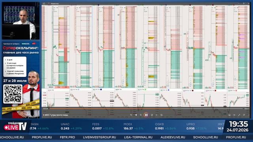This screenshot has height=142, width=253.
Task: Click the home icon in the player title bar
Action: click(x=44, y=4)
